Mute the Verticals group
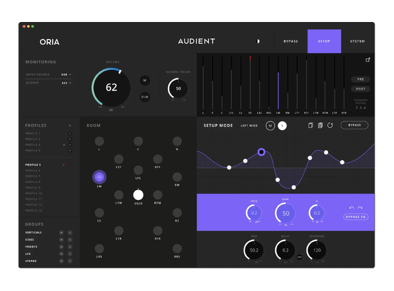The width and height of the screenshot is (394, 291). pyautogui.click(x=61, y=233)
